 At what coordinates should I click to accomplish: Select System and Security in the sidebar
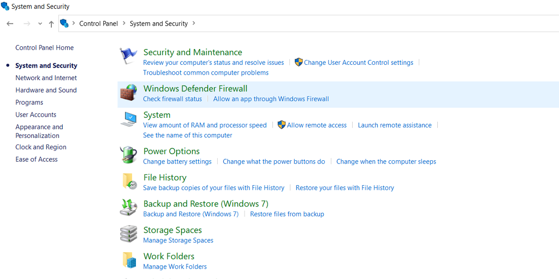46,65
